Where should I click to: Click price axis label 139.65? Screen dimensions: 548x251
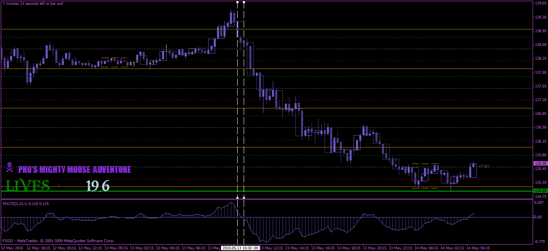coord(541,3)
